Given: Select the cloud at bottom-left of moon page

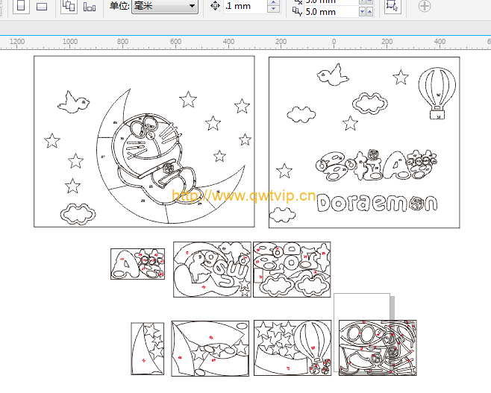Looking at the screenshot, I should click(x=78, y=214).
